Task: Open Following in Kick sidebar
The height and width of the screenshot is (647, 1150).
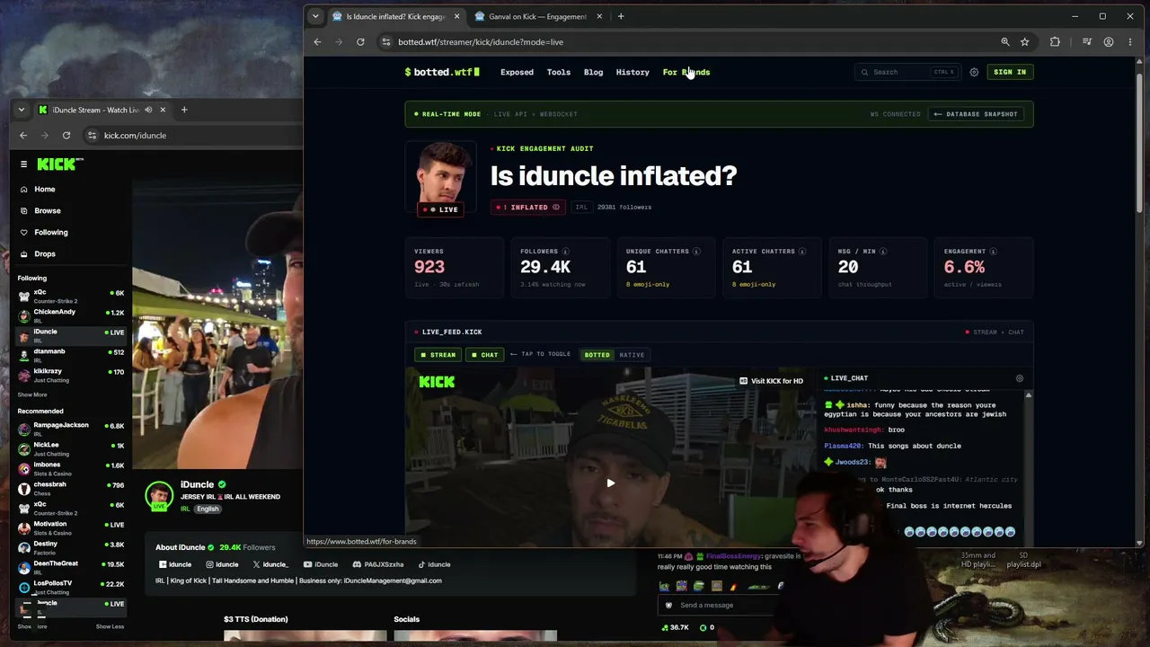Action: pos(50,233)
